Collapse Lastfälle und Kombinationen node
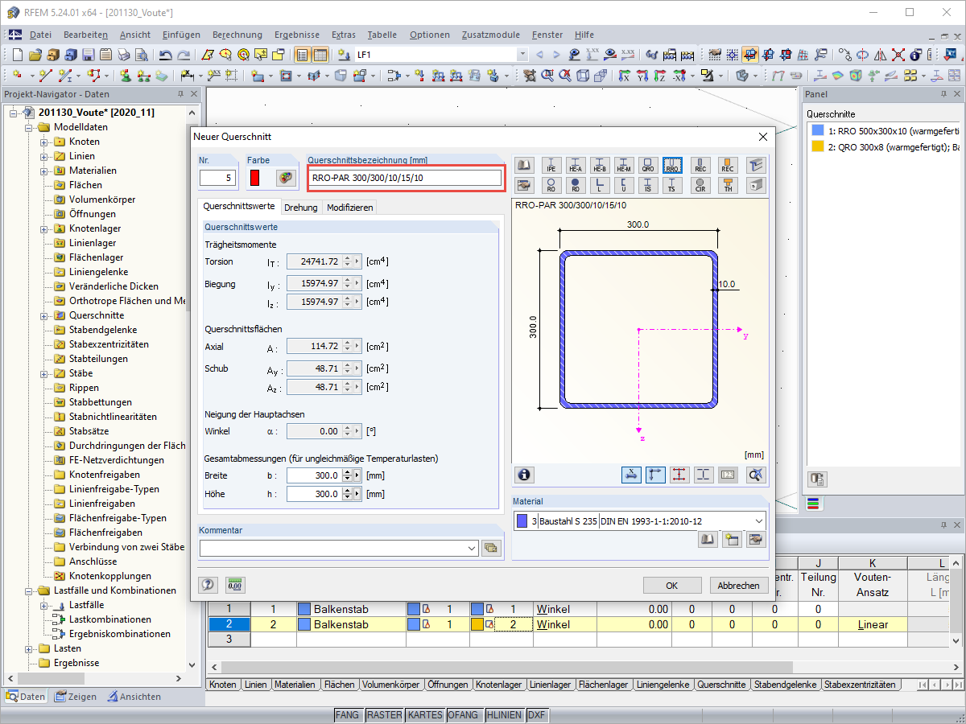 (30, 590)
